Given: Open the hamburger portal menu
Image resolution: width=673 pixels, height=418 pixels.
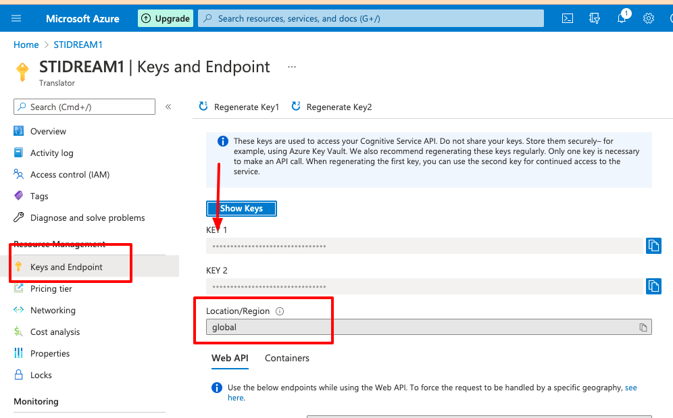Looking at the screenshot, I should point(16,18).
